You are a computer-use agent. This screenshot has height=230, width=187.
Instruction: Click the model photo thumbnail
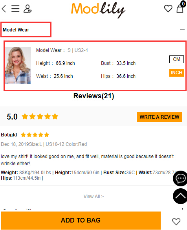18,65
